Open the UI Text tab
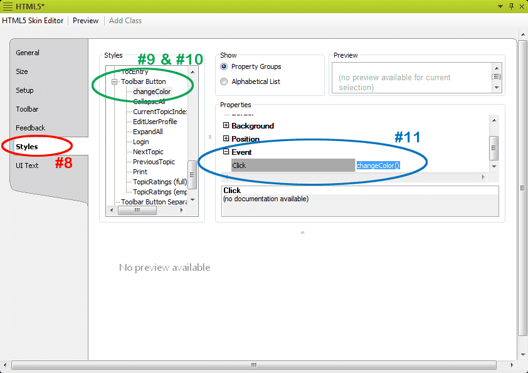 click(27, 165)
